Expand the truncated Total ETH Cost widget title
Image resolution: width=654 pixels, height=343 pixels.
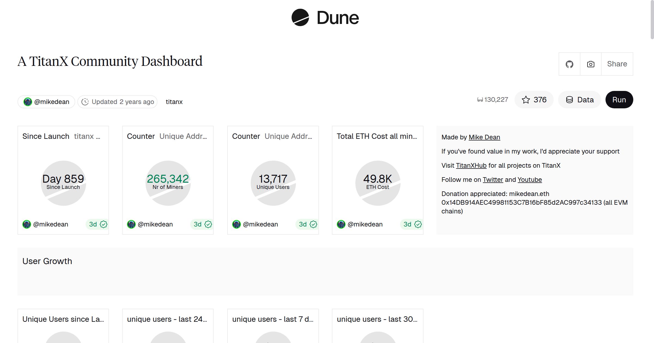[377, 136]
